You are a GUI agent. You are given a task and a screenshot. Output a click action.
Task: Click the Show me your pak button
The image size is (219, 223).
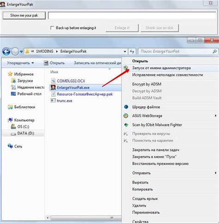[24, 15]
